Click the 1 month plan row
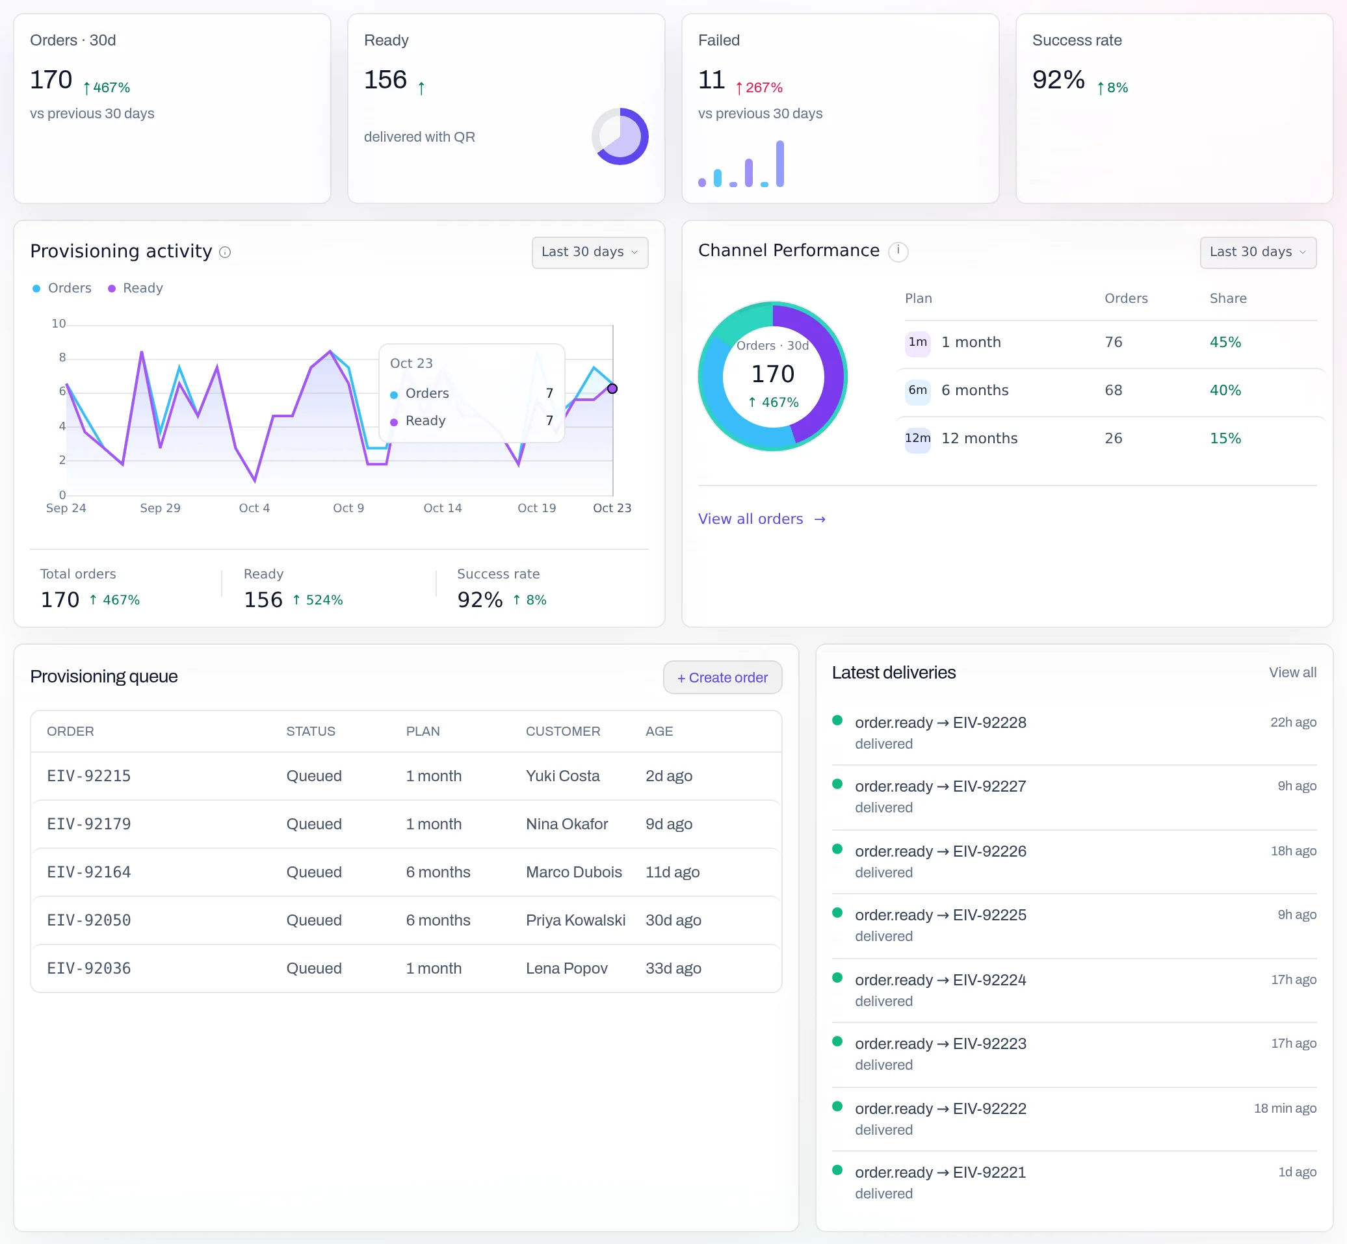 point(1110,343)
